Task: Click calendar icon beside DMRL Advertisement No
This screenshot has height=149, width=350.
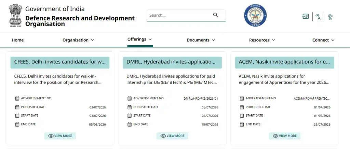Action: pyautogui.click(x=130, y=98)
